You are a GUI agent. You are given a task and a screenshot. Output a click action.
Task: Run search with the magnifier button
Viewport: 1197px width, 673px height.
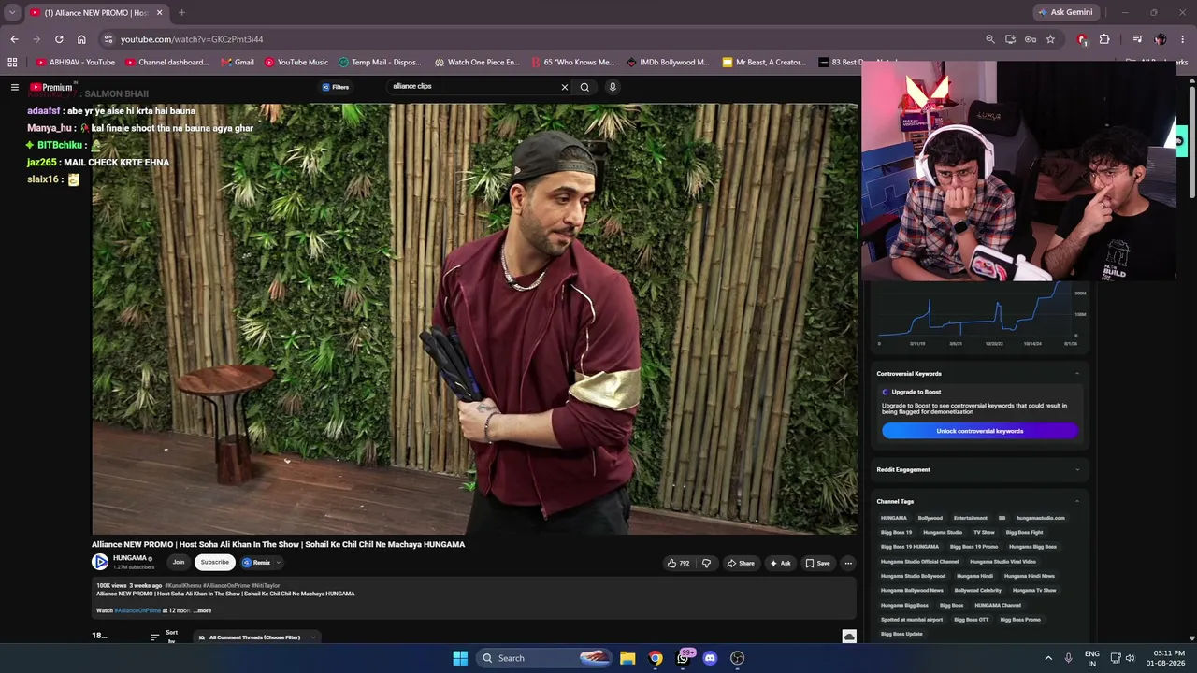coord(584,87)
